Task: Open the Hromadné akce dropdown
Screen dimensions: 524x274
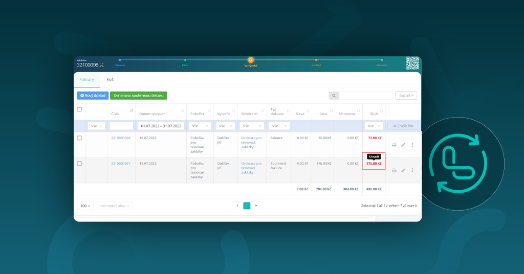Action: (114, 206)
